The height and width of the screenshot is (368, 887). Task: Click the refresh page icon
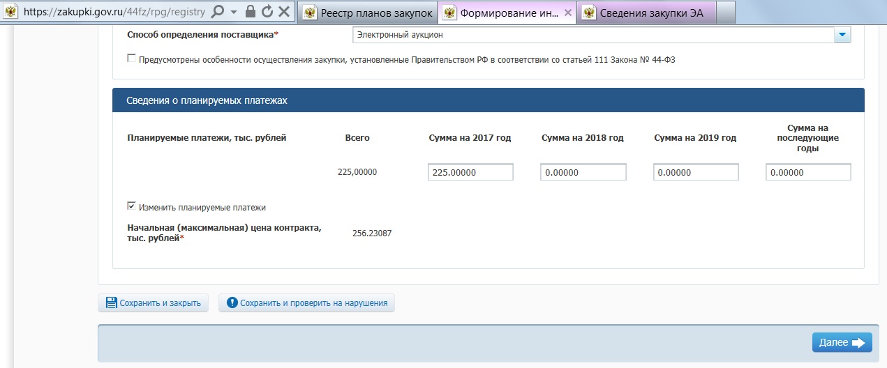coord(267,12)
